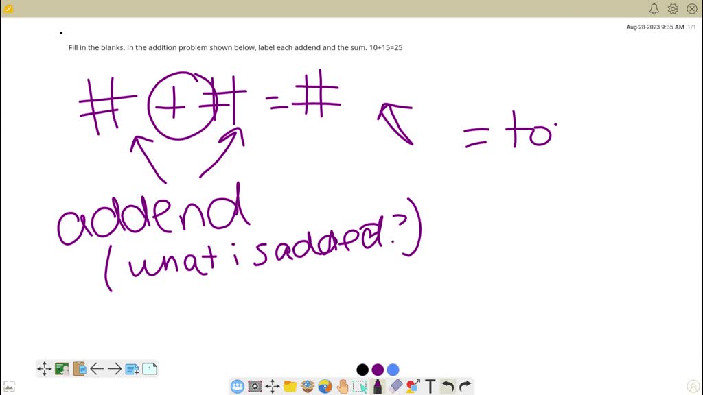Launch the built-in web browser tool
The image size is (703, 395).
click(x=324, y=386)
